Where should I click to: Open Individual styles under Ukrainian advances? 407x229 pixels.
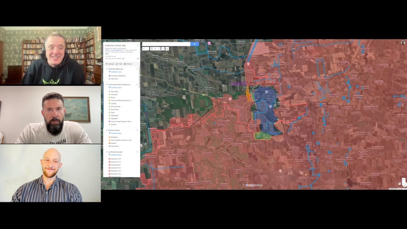(x=116, y=72)
